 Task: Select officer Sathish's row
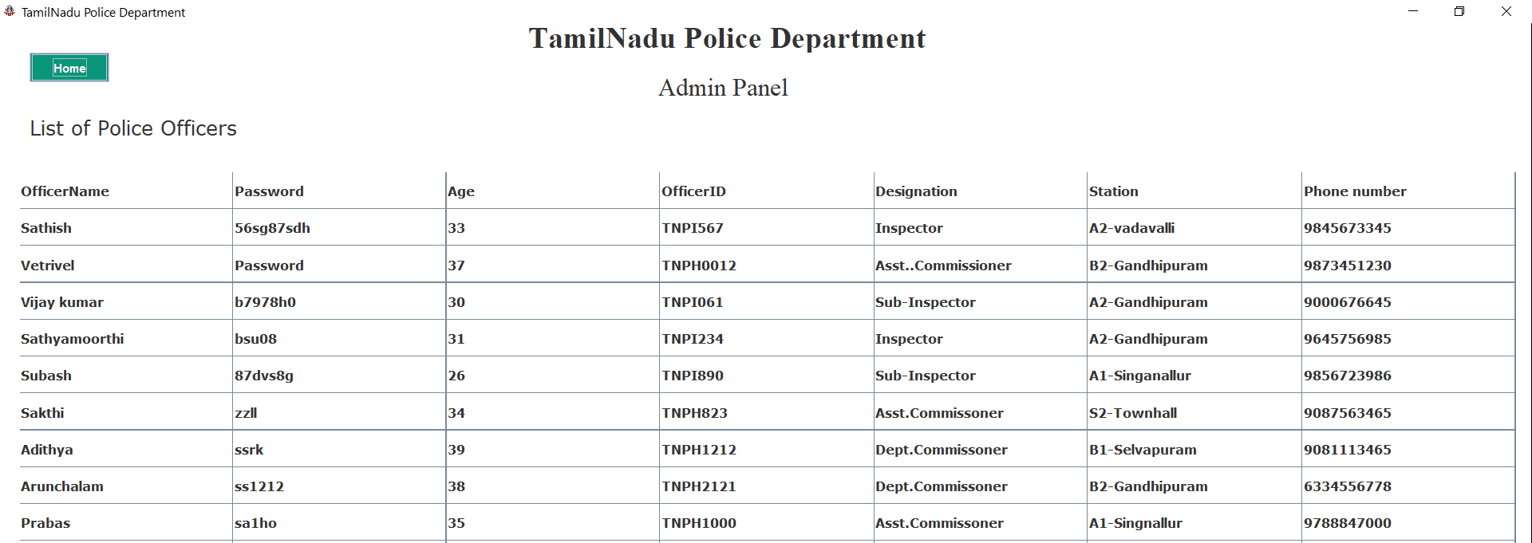pyautogui.click(x=46, y=228)
